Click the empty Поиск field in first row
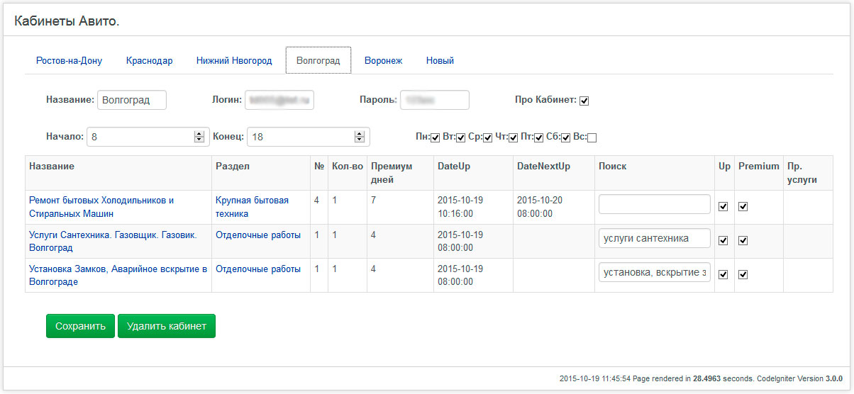854x394 pixels. tap(654, 204)
